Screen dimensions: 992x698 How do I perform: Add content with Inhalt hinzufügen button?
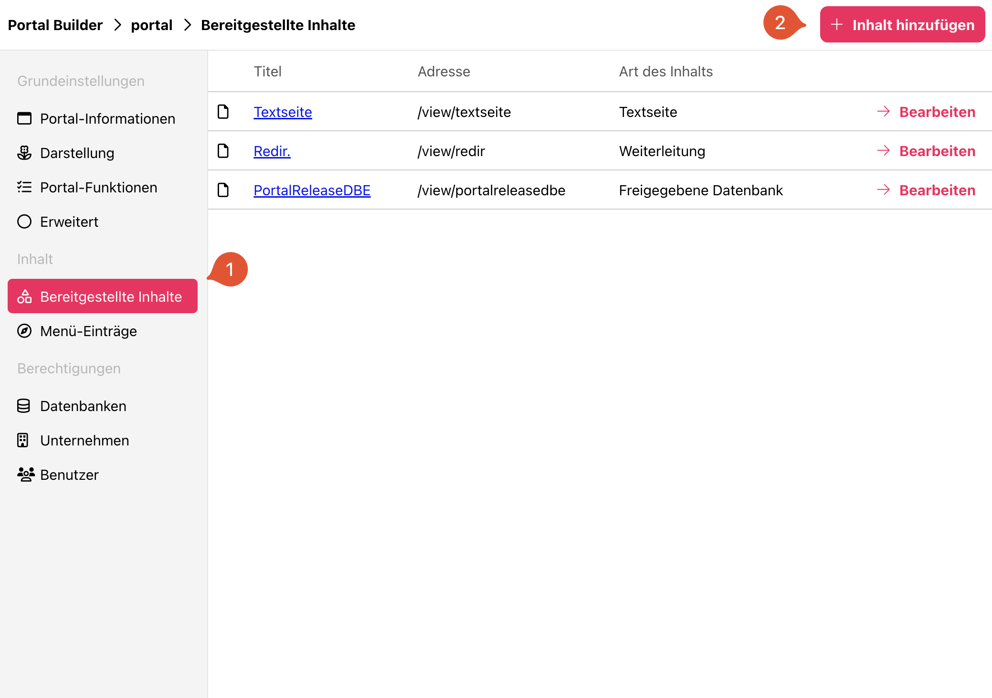902,24
